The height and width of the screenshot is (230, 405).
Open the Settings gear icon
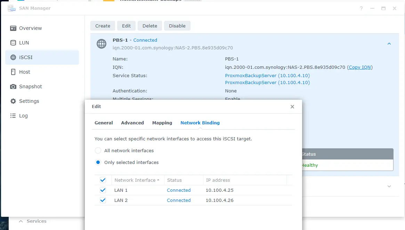(x=13, y=101)
